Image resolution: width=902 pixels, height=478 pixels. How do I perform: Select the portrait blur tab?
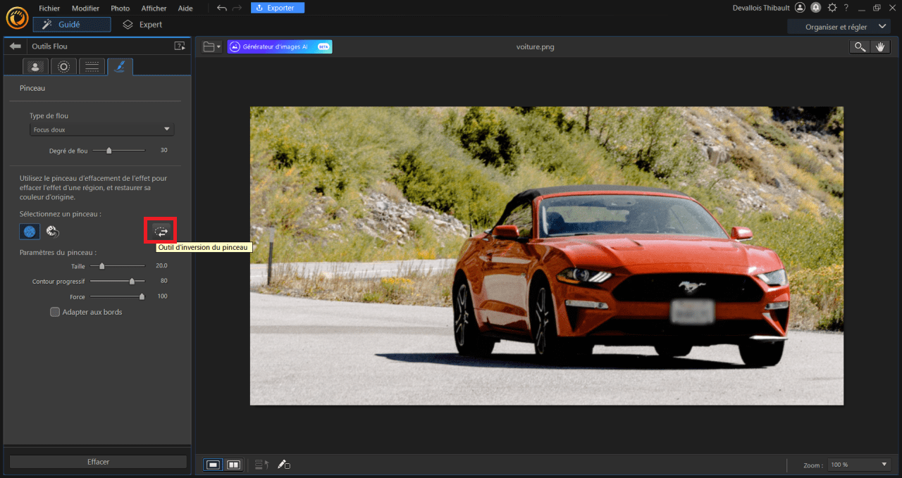coord(35,67)
